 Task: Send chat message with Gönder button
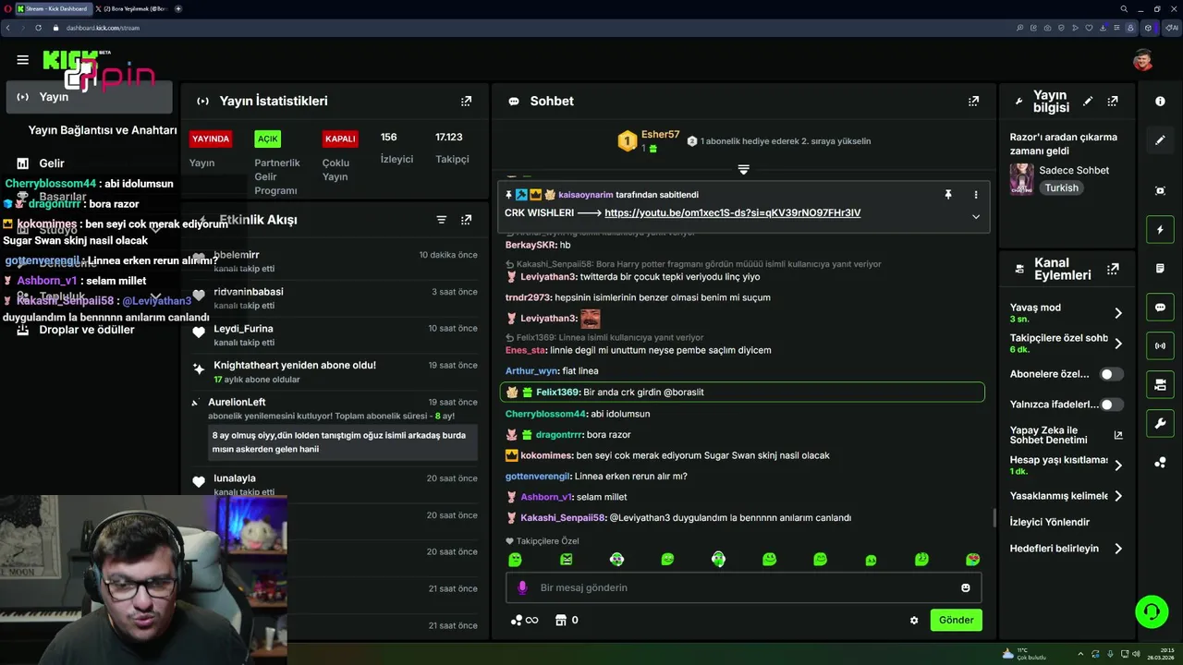tap(956, 620)
